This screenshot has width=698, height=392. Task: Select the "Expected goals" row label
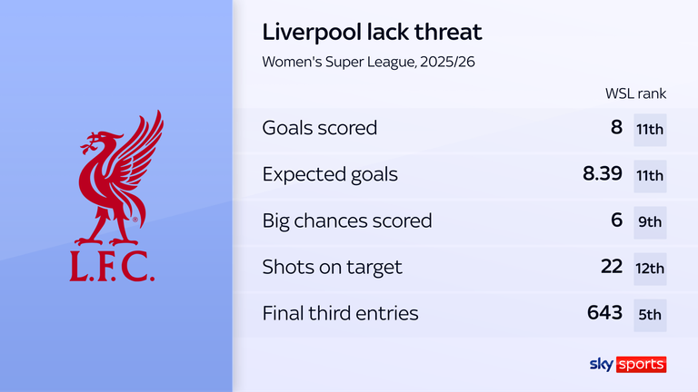[x=330, y=175]
